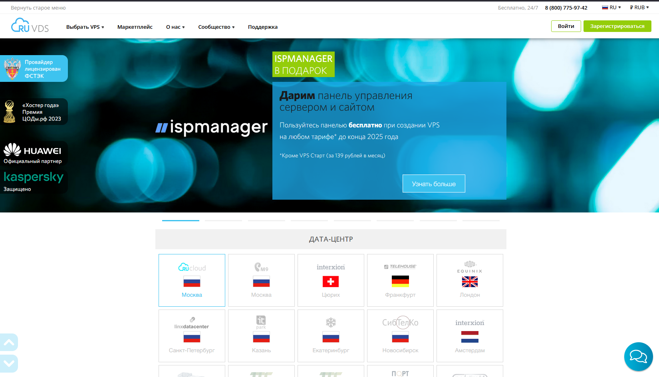The width and height of the screenshot is (659, 377).
Task: Click the ПОРТ data center tile
Action: 400,371
